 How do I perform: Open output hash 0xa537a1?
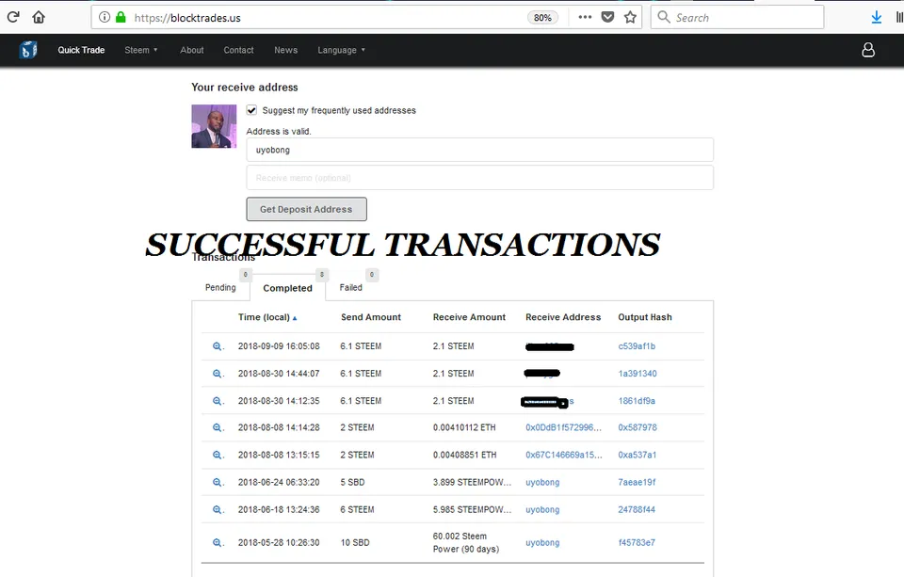point(638,455)
